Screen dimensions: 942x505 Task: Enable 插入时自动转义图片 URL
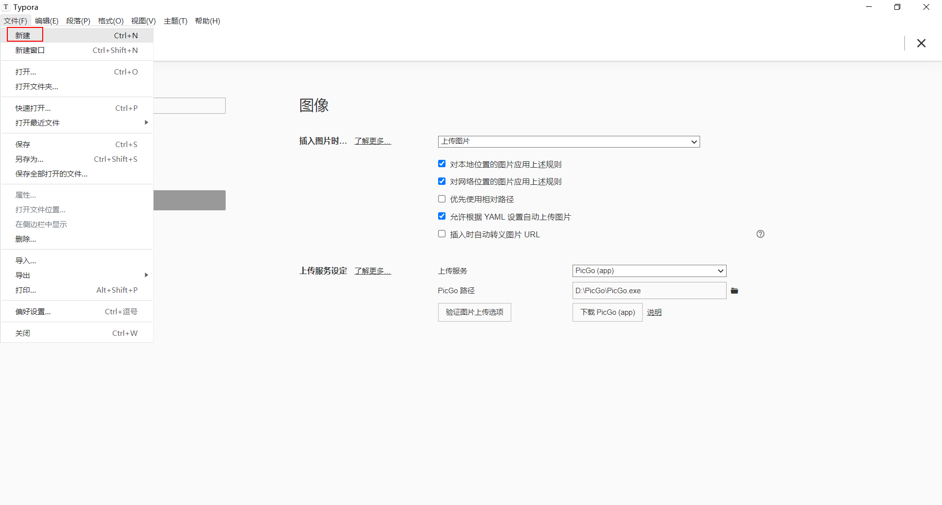(x=442, y=233)
